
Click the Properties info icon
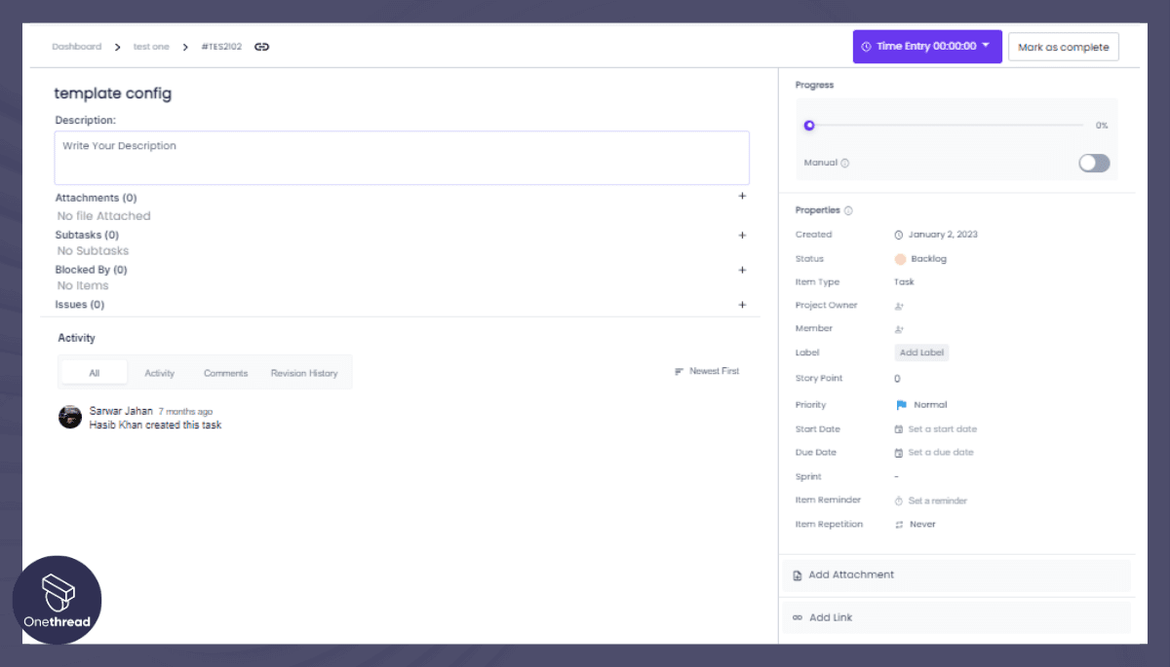(848, 210)
